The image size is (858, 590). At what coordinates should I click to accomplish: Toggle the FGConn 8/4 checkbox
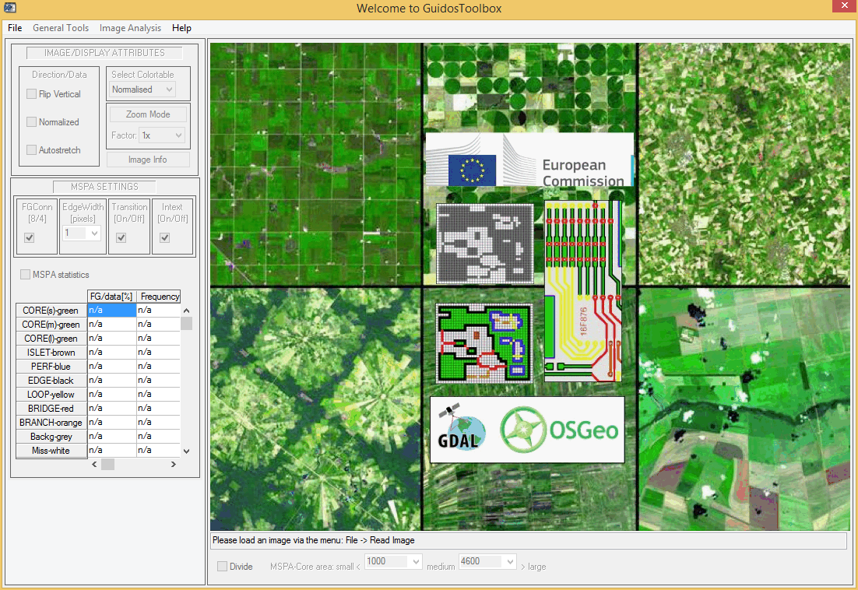pyautogui.click(x=30, y=238)
